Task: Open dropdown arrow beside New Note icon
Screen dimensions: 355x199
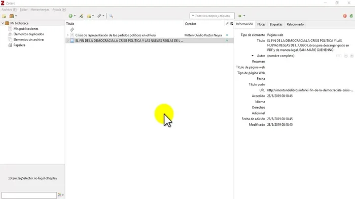Action: tap(93, 16)
